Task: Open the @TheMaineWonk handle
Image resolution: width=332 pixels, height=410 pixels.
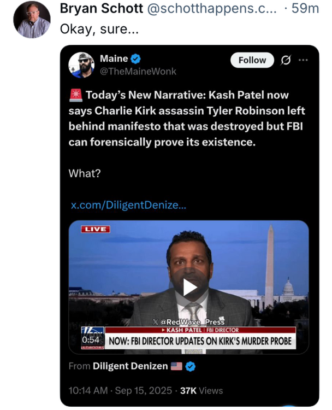Action: pos(138,72)
